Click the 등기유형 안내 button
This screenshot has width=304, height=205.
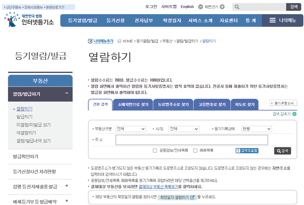click(283, 103)
